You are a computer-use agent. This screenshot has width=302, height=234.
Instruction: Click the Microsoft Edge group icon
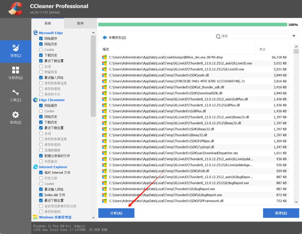click(x=36, y=33)
